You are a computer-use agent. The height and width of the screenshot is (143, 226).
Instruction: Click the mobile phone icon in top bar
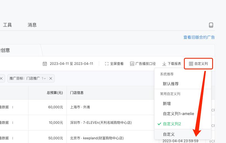(x=211, y=25)
